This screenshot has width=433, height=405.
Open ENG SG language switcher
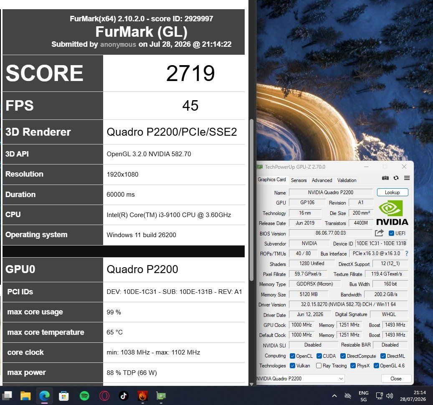pos(363,396)
